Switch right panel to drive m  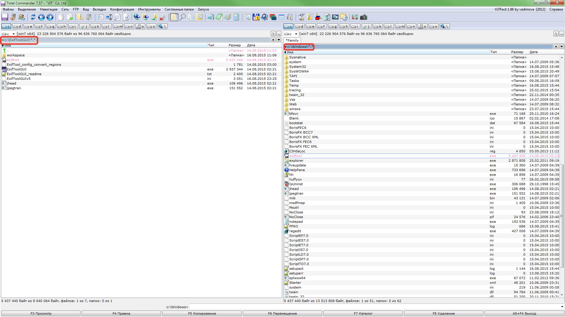pyautogui.click(x=400, y=26)
